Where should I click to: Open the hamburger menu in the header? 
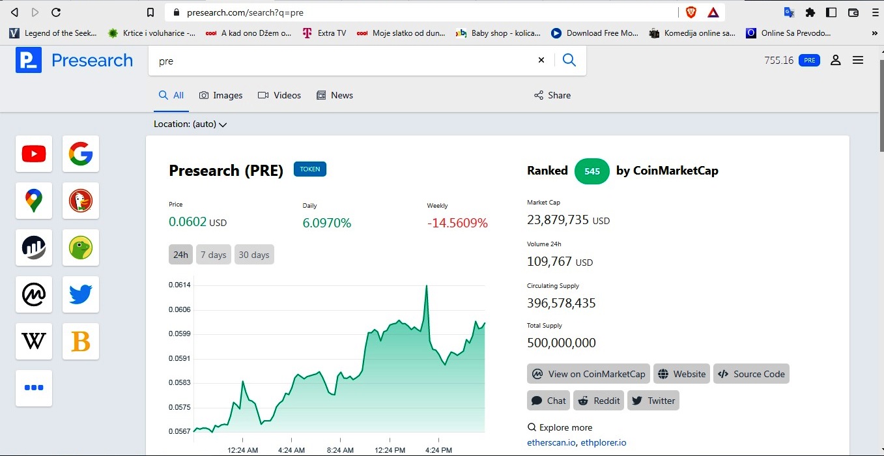(x=858, y=61)
